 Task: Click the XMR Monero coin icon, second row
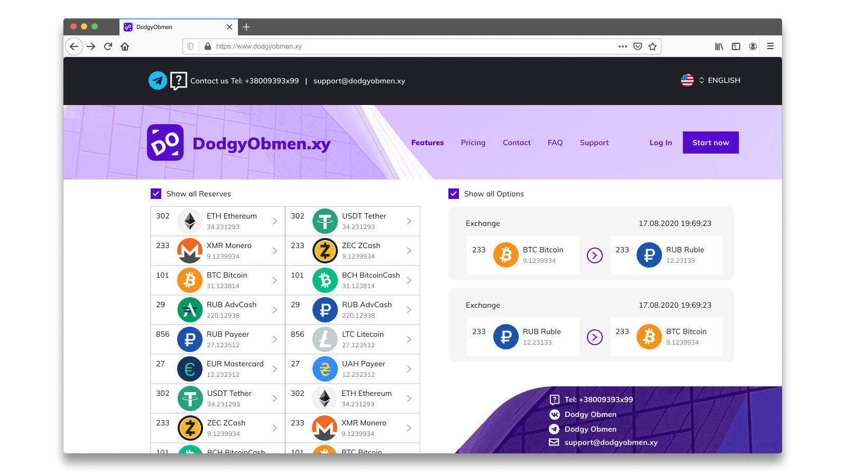pyautogui.click(x=190, y=251)
